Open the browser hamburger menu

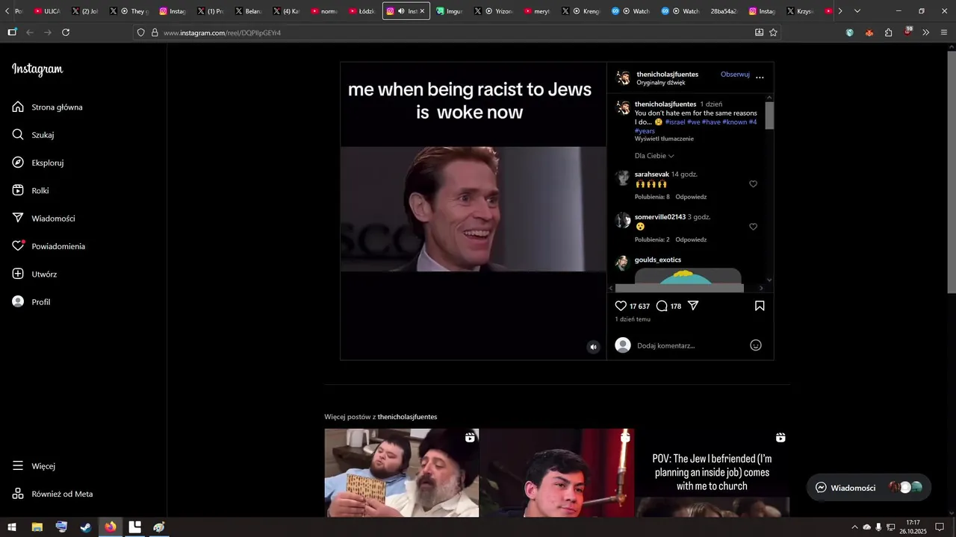944,32
